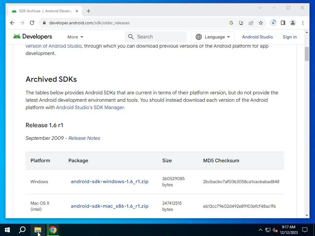315x236 pixels.
Task: Share this page icon
Action: 251,23
